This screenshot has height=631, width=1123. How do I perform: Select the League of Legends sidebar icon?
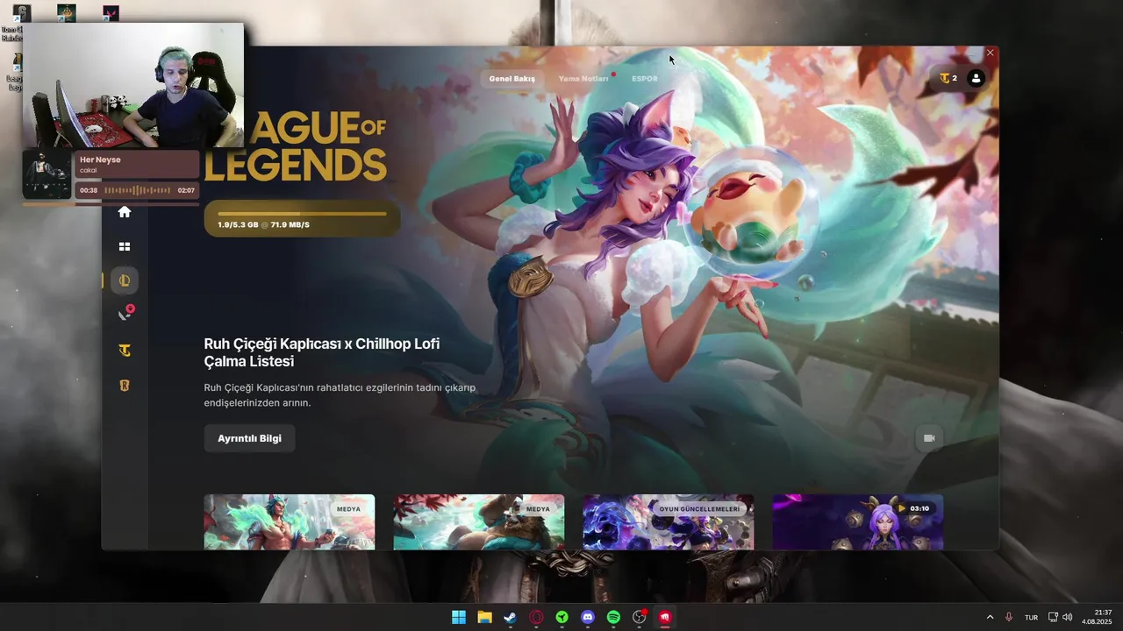coord(125,280)
